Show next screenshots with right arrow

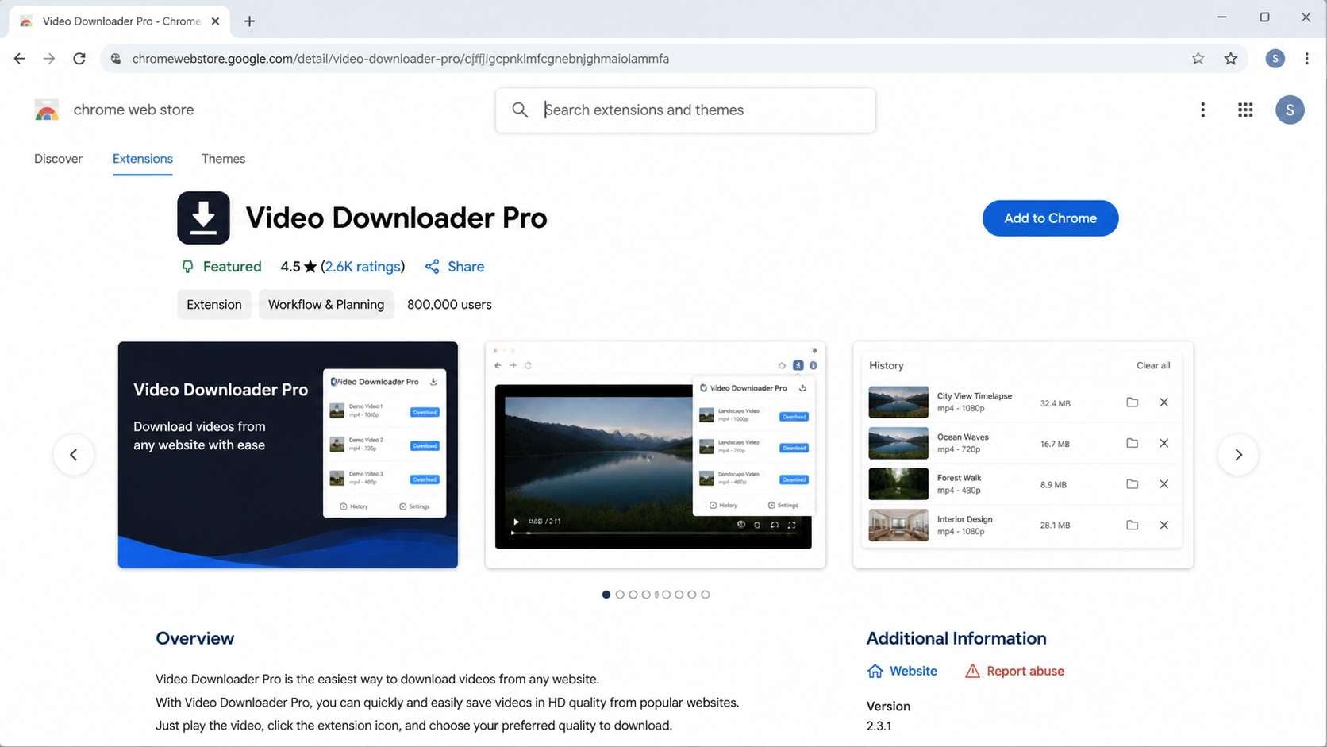(x=1238, y=455)
